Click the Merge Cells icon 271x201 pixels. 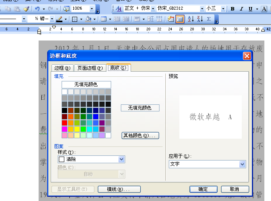(117, 19)
